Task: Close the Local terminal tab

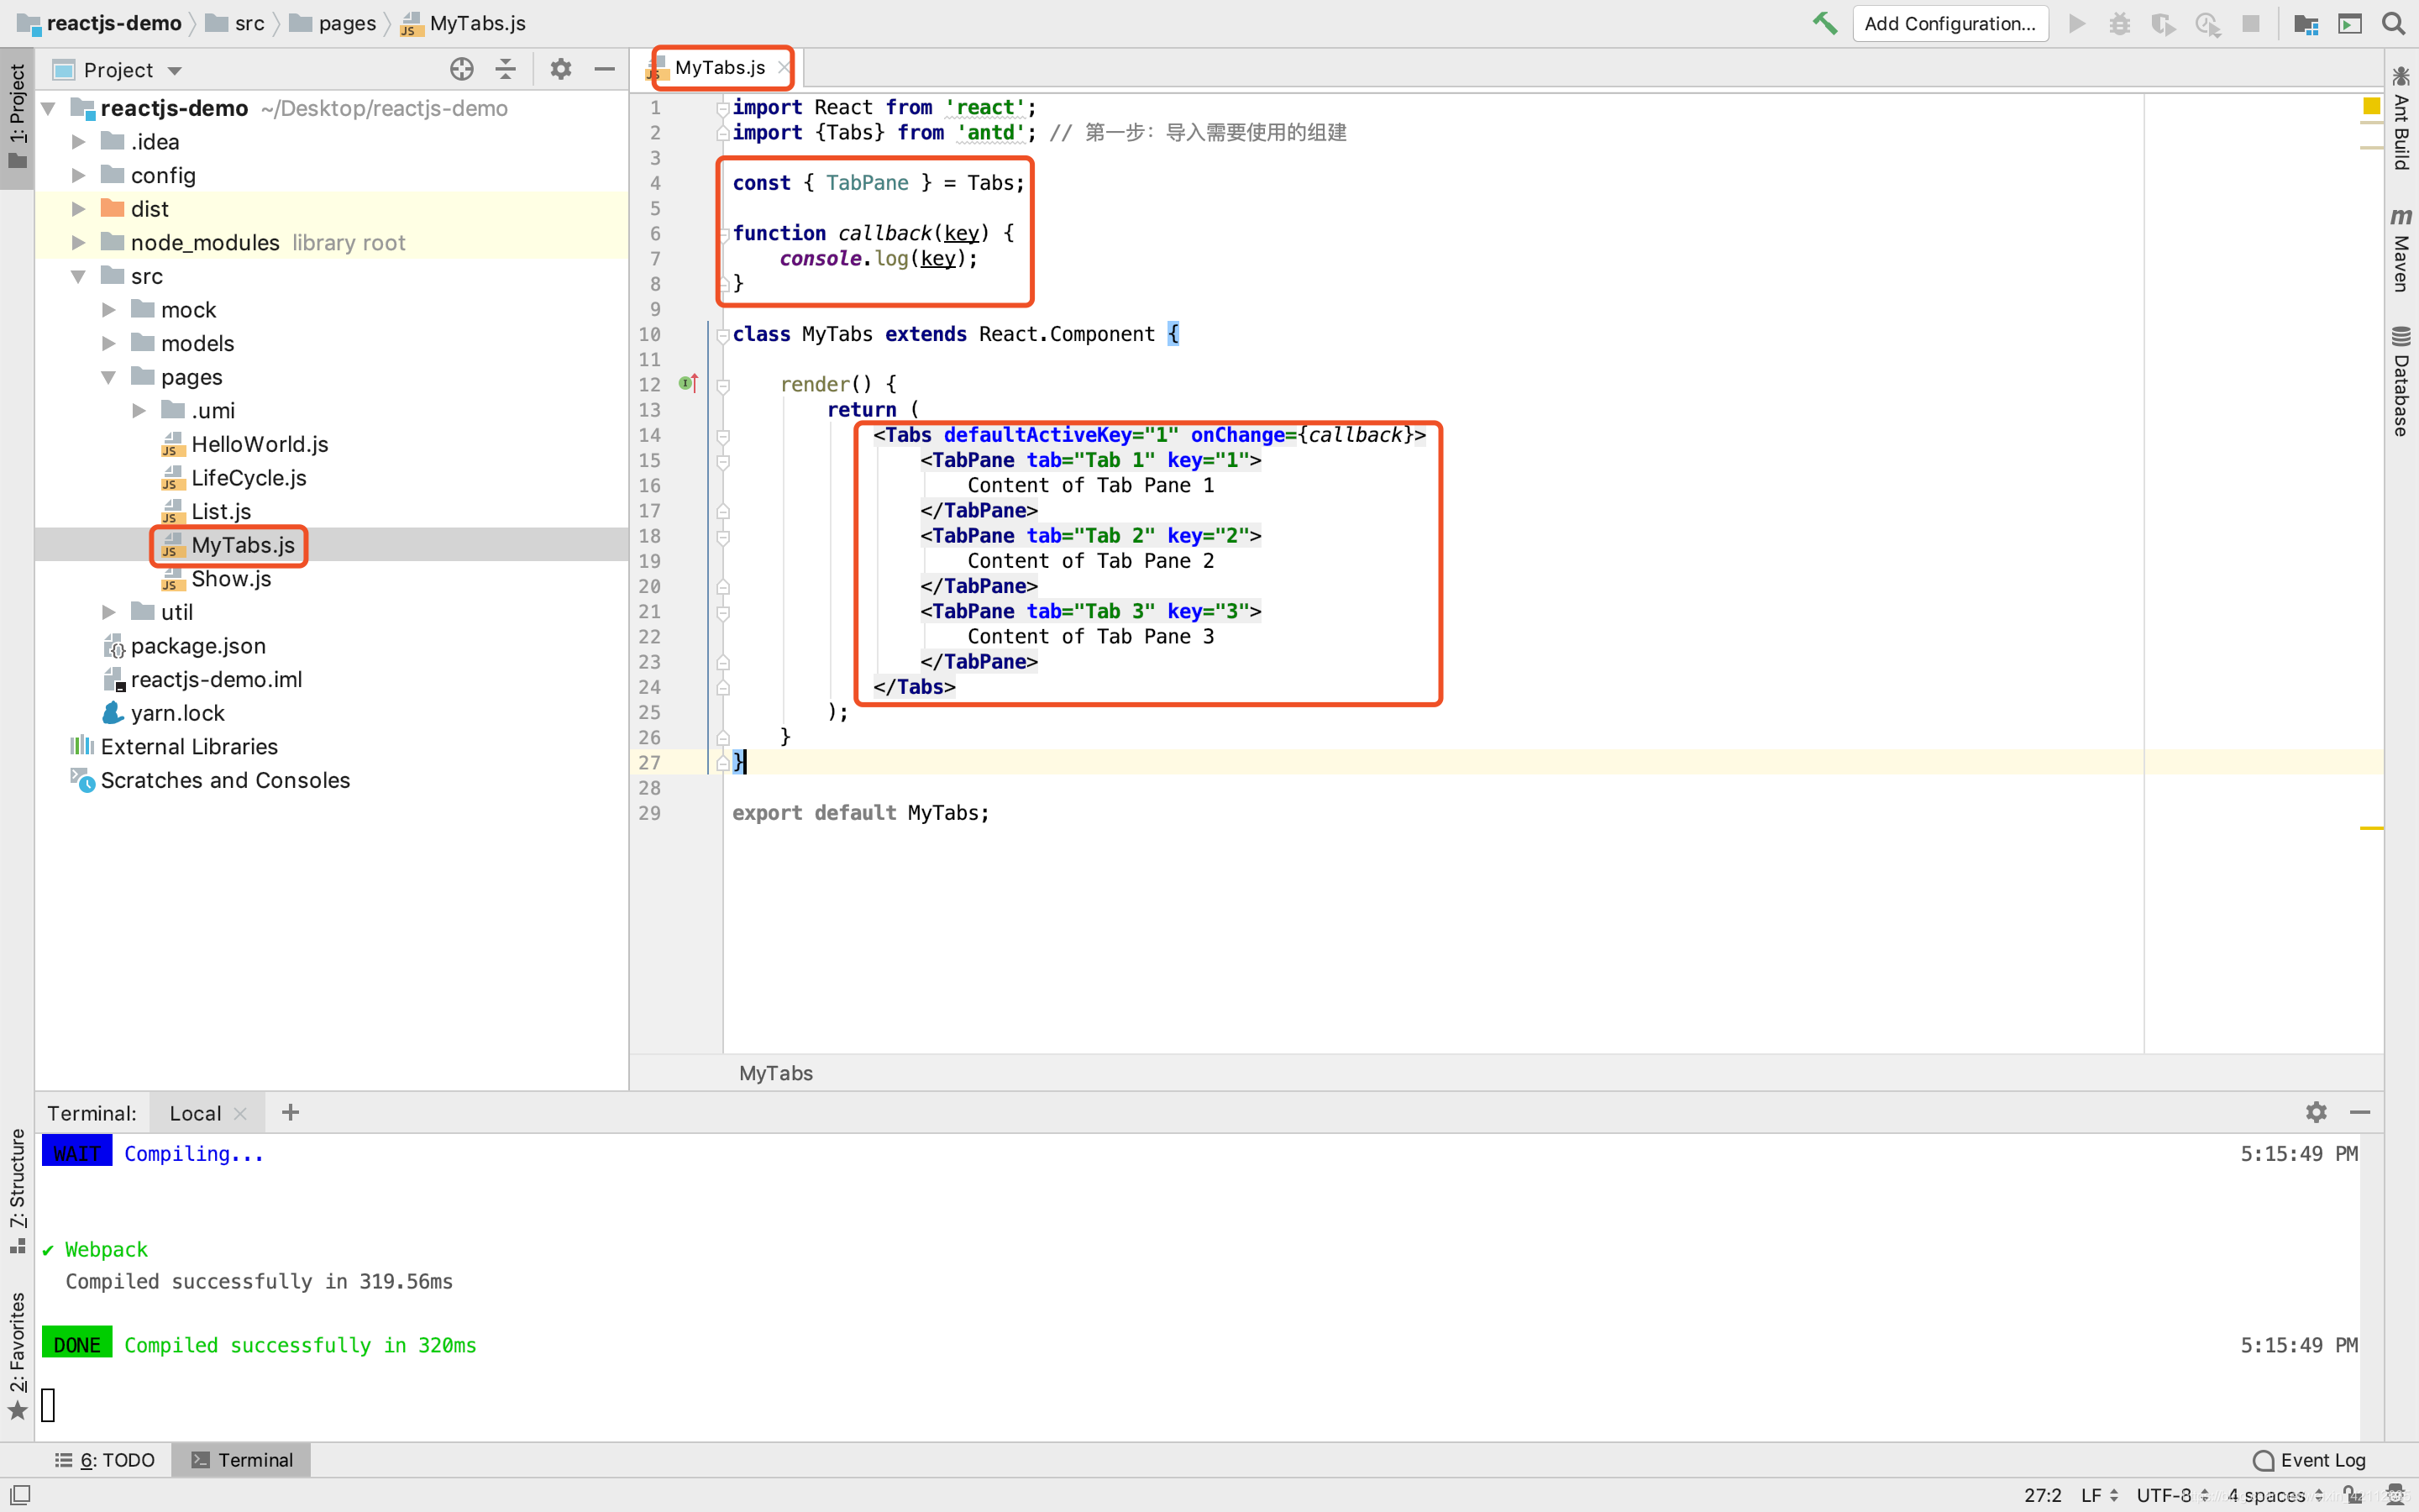Action: [x=240, y=1113]
